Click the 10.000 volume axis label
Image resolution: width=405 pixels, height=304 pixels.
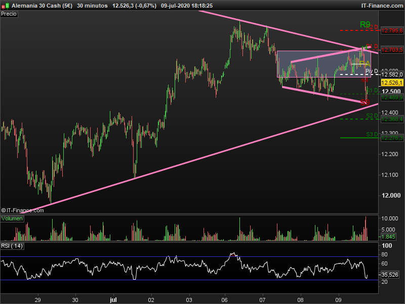[x=390, y=218]
